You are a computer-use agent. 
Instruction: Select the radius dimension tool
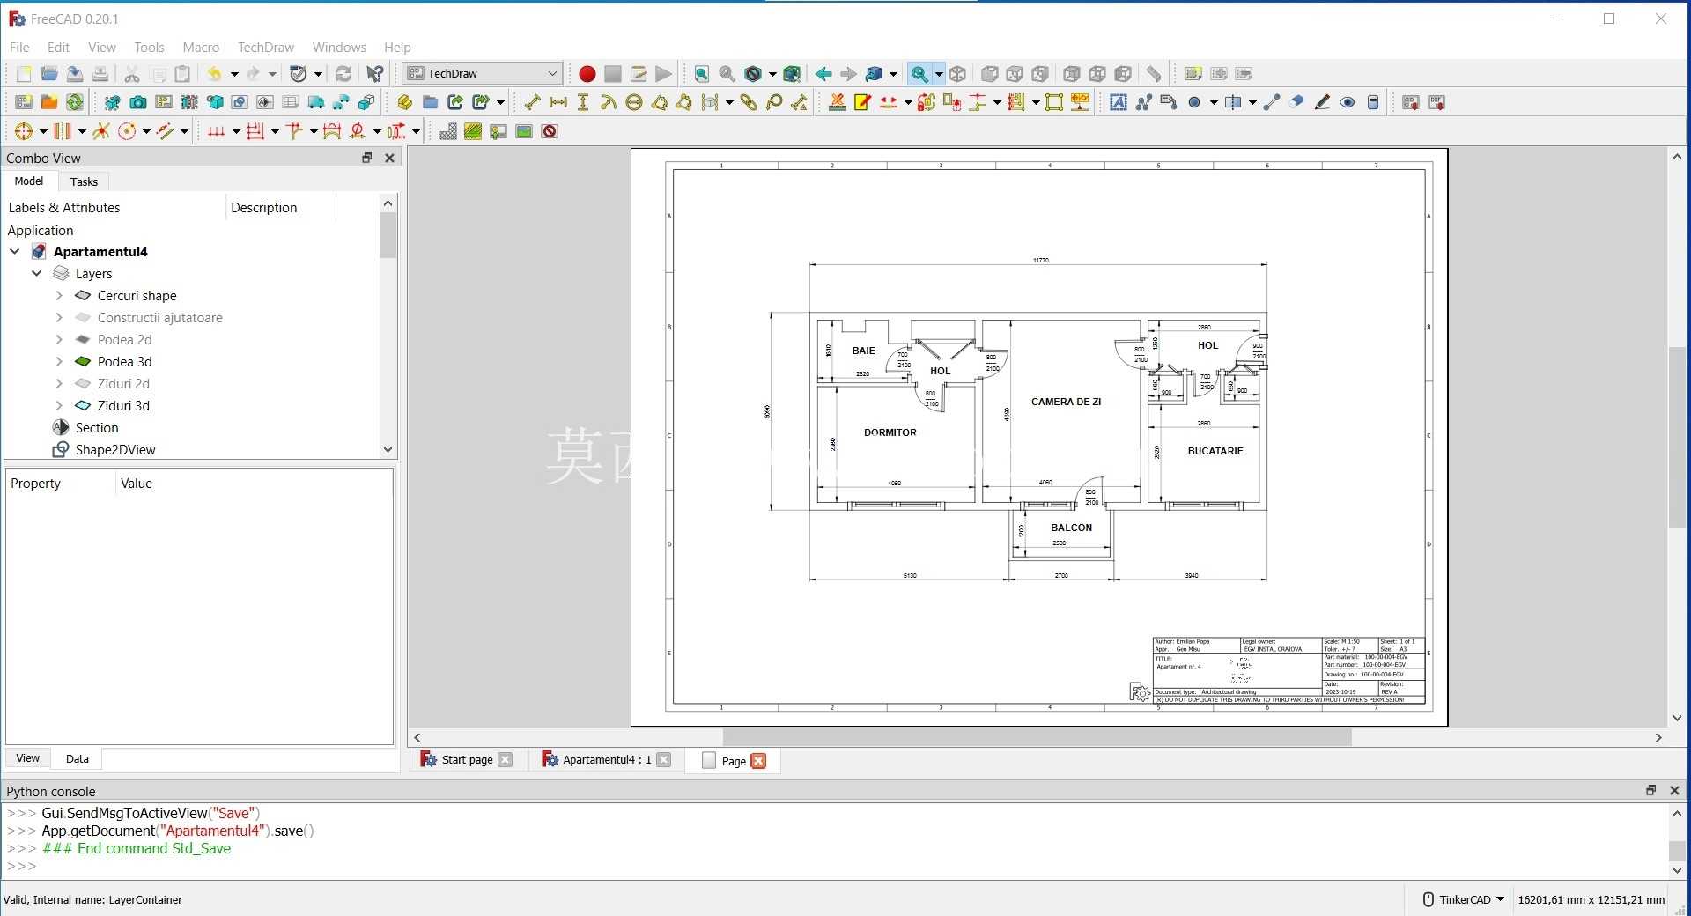click(x=609, y=102)
